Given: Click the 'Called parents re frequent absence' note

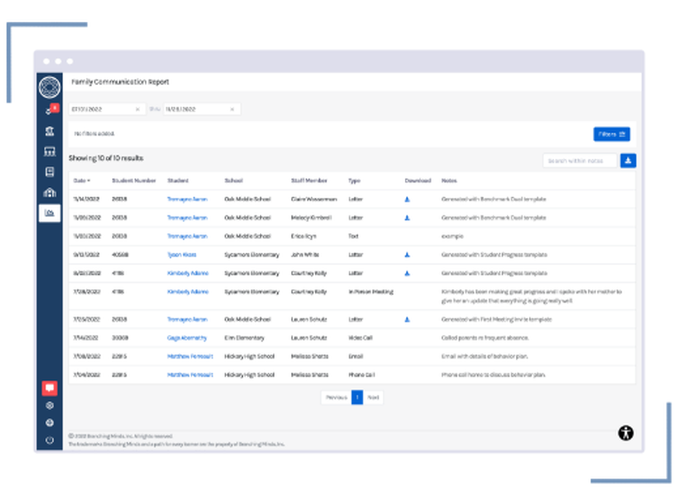Looking at the screenshot, I should (485, 338).
